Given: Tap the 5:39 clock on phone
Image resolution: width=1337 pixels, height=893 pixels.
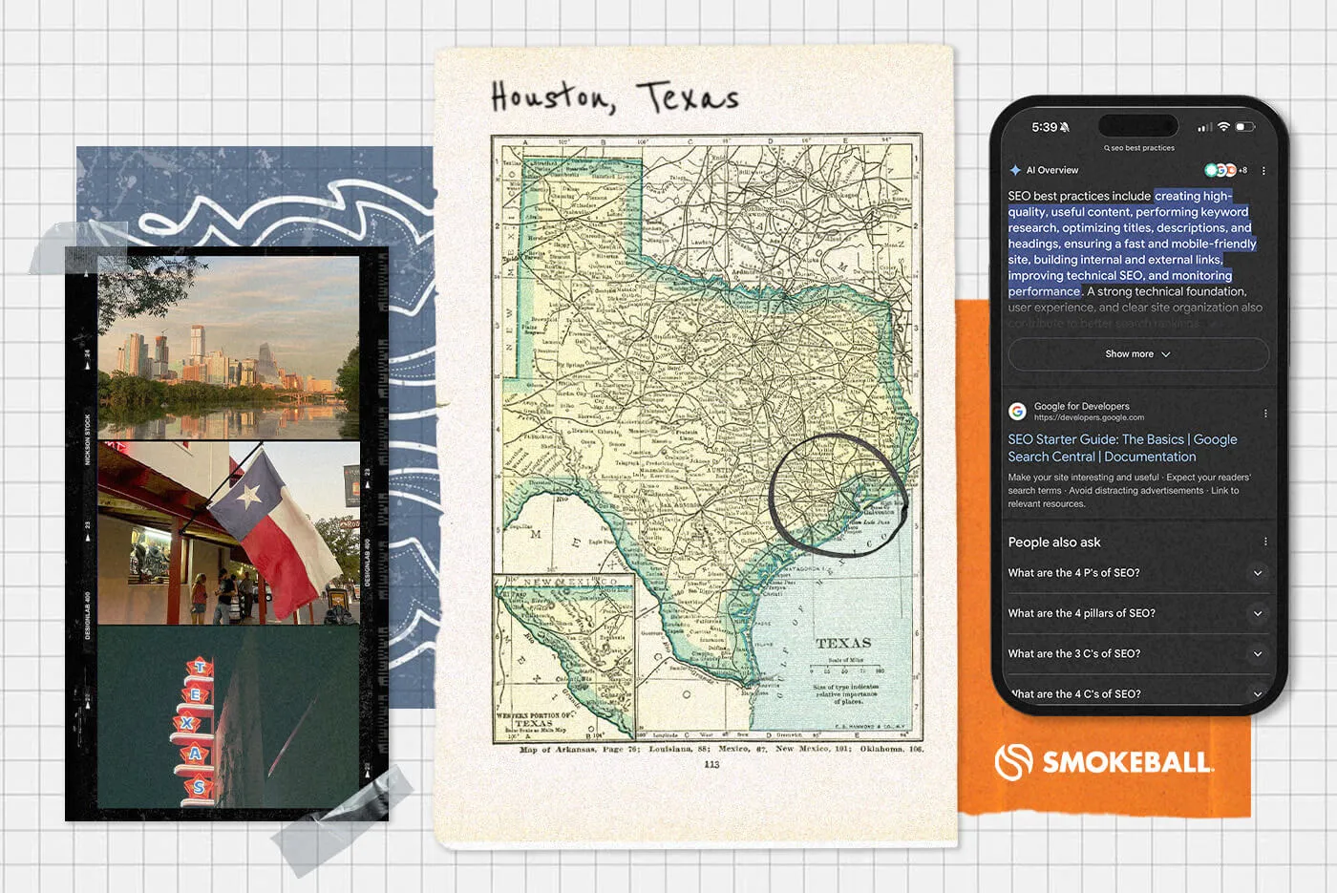Looking at the screenshot, I should 1044,127.
